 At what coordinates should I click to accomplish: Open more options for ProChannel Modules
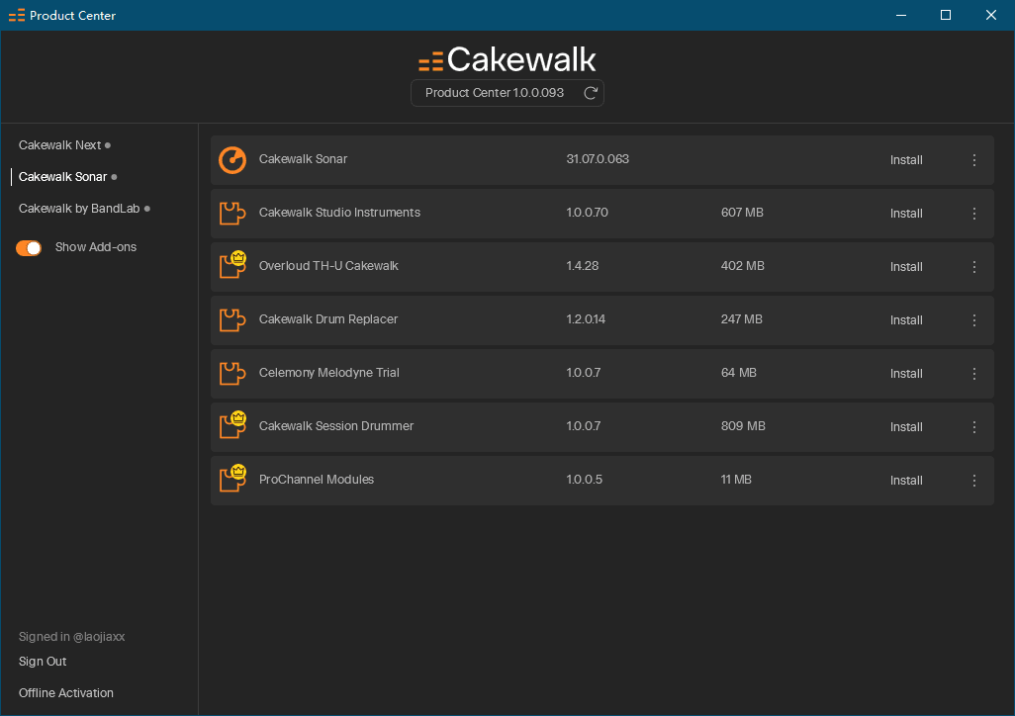pos(974,481)
